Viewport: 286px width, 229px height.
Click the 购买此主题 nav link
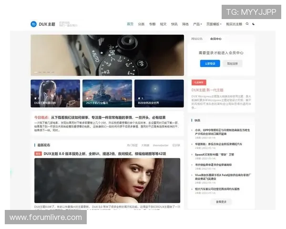[x=234, y=24]
